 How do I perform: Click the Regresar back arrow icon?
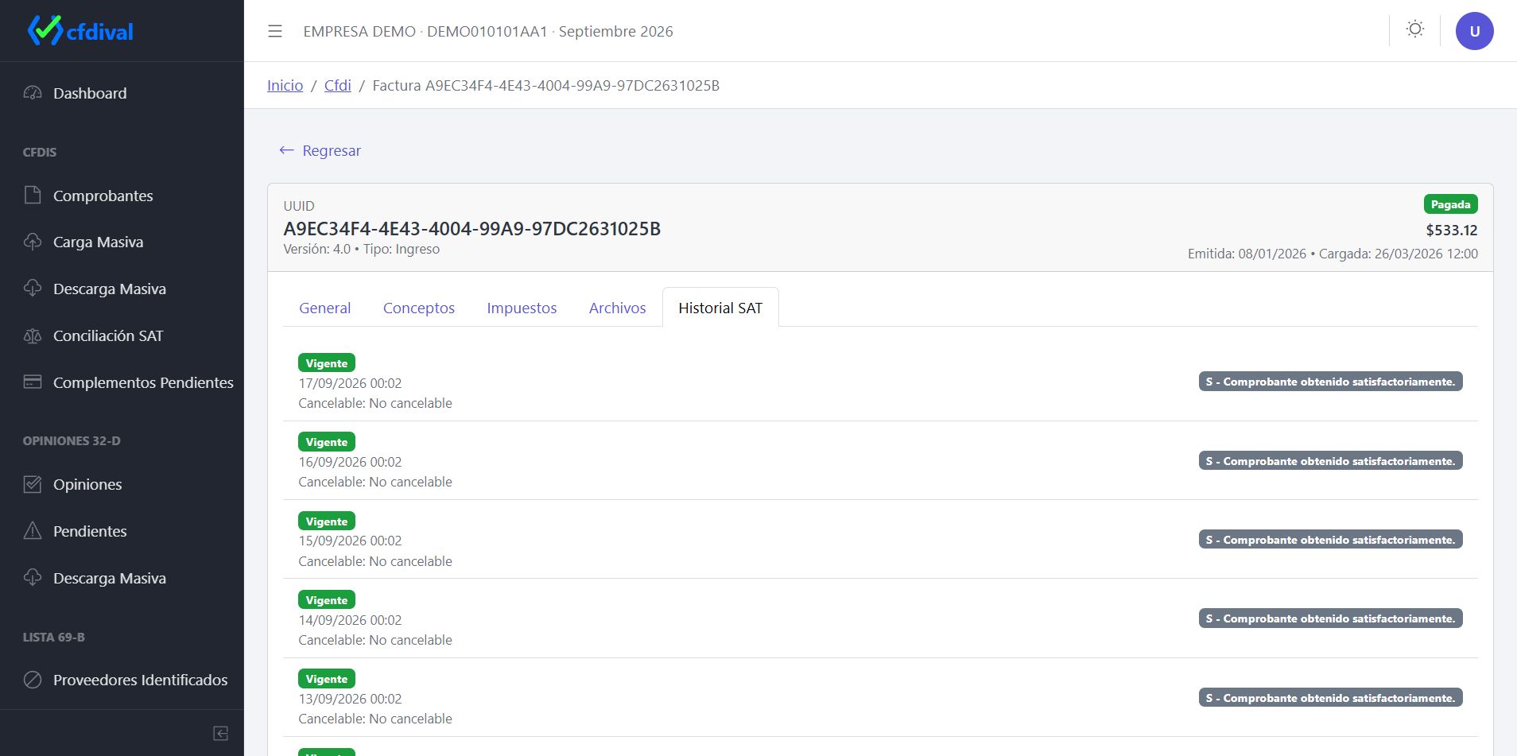tap(287, 150)
